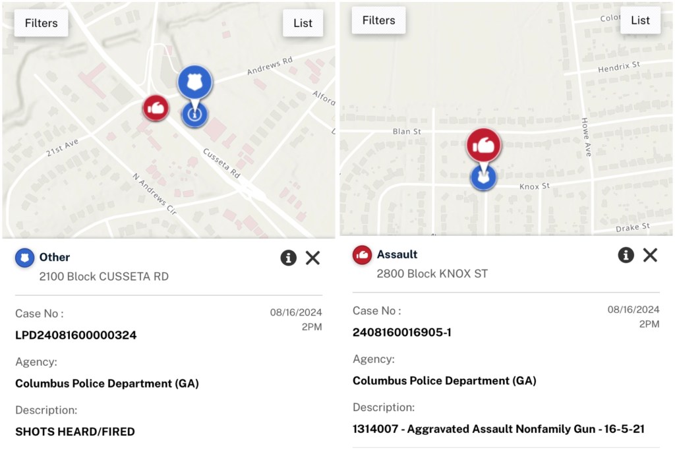Select the large blue shield pin near Andrews Rd
Image resolution: width=675 pixels, height=450 pixels.
tap(195, 82)
